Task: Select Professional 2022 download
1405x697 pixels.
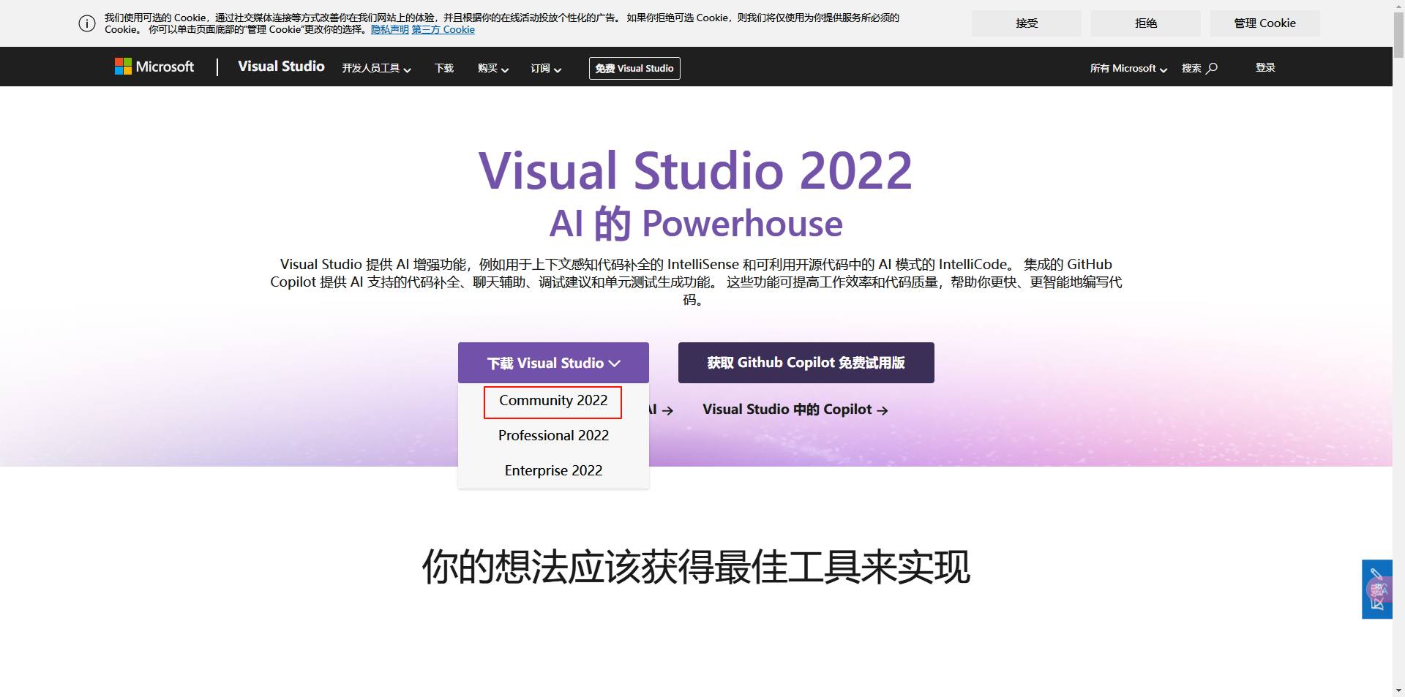Action: point(553,436)
